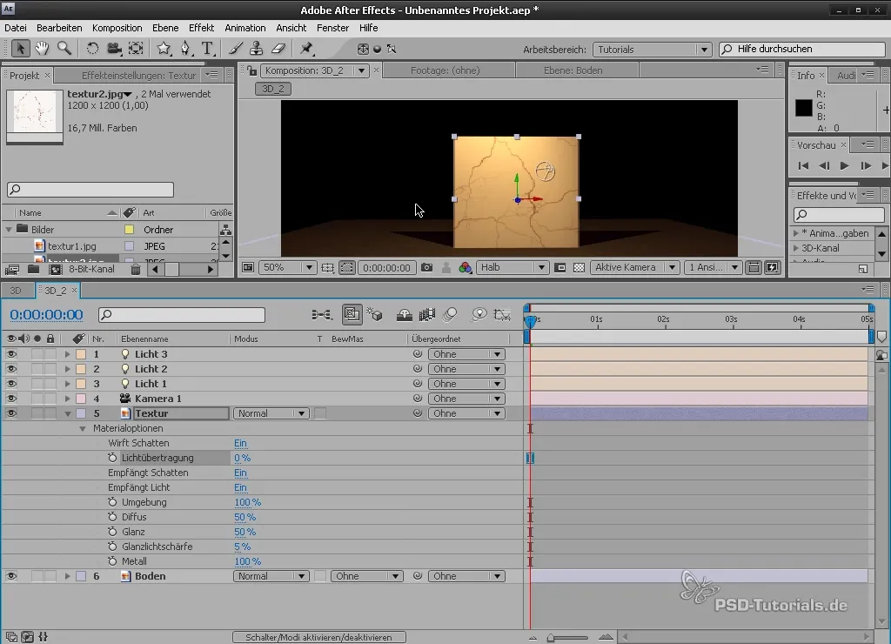The image size is (891, 644).
Task: Toggle stopwatch for Lichtübertragung
Action: [x=112, y=458]
